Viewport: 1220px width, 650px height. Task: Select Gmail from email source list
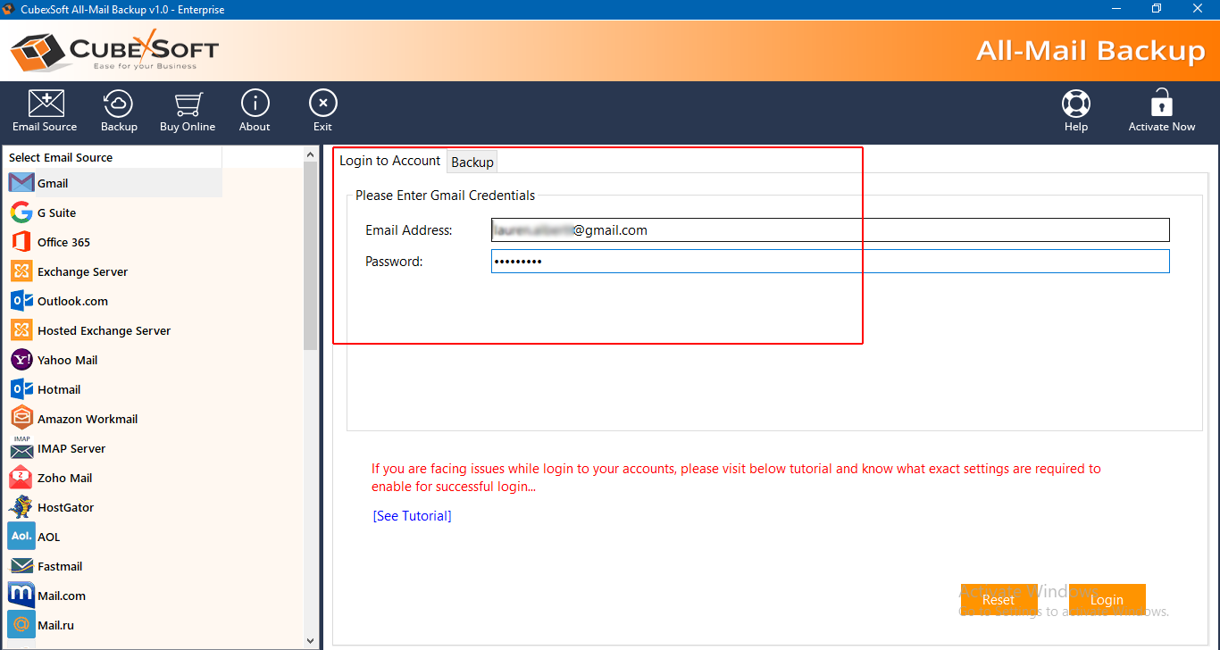click(53, 183)
